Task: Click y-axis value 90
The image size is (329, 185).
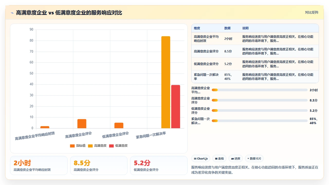Action: pos(32,30)
